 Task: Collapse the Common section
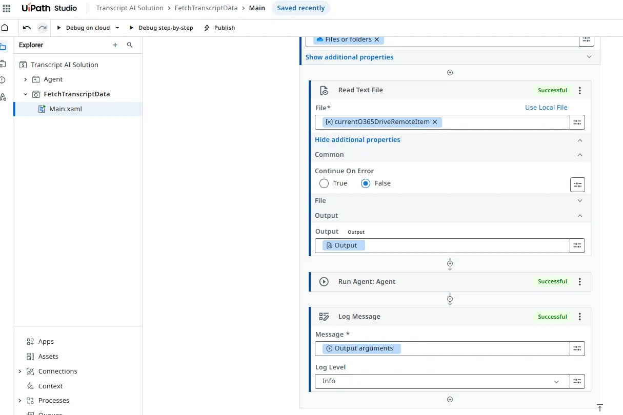pos(580,155)
